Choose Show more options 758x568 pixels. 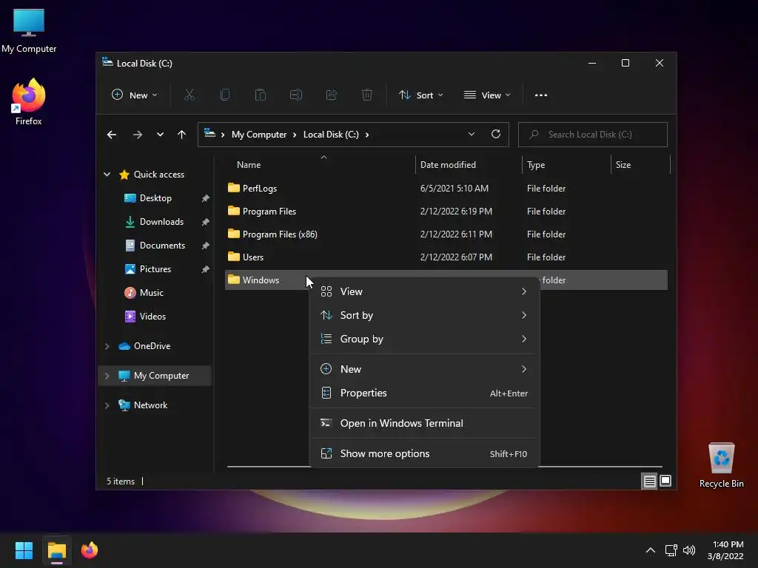tap(424, 454)
